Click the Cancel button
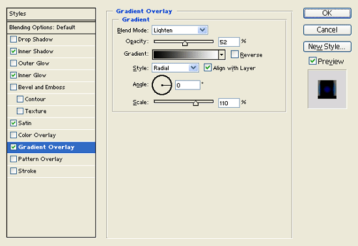Viewport: 358px width, 246px height. (x=327, y=30)
